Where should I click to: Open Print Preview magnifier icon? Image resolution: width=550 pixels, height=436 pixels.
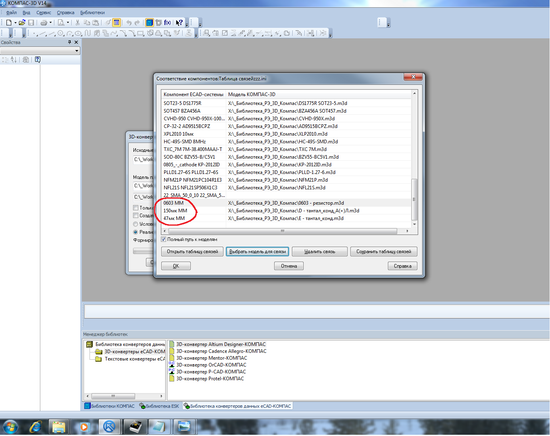61,23
